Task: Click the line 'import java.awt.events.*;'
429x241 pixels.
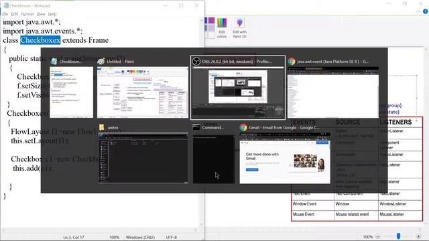Action: (x=42, y=31)
